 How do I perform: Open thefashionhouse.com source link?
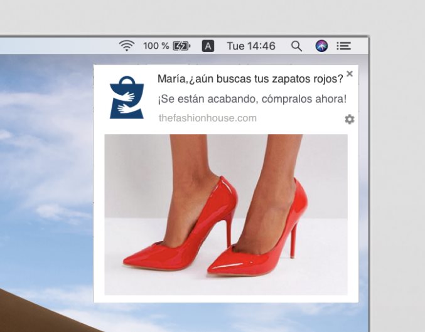[208, 118]
